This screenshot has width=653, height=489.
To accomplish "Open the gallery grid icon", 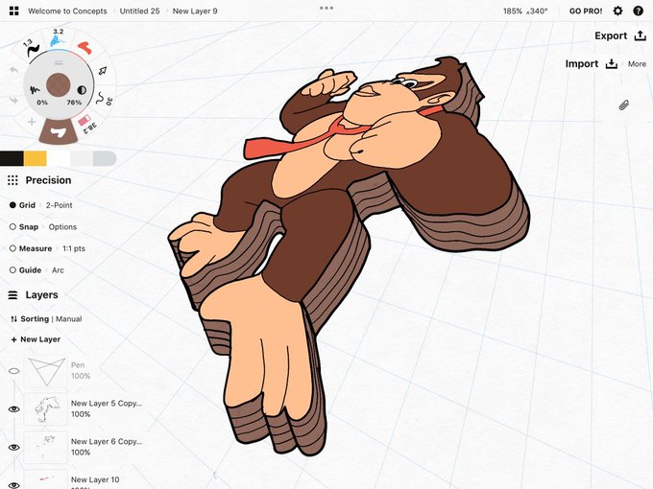I will pos(13,11).
